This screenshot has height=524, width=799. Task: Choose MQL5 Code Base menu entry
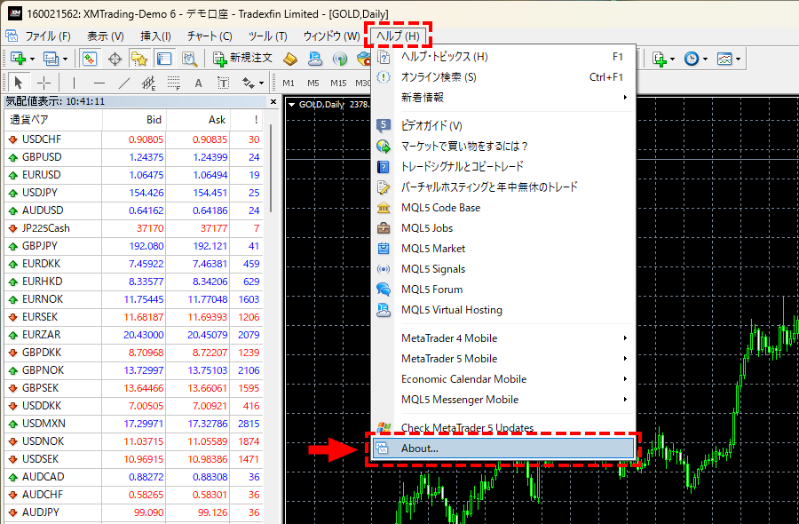click(x=503, y=208)
